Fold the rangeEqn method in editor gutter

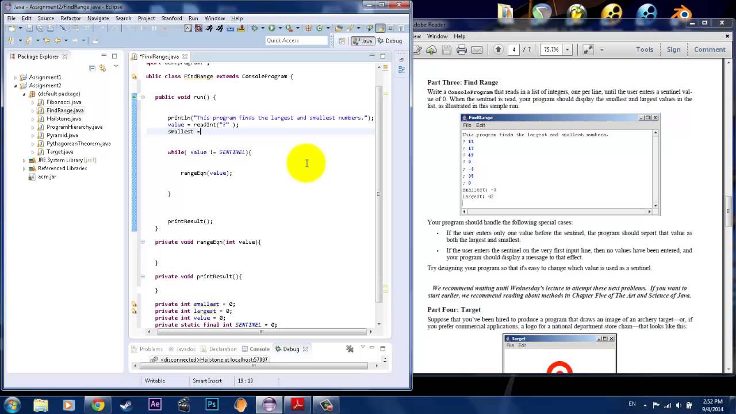click(x=143, y=242)
